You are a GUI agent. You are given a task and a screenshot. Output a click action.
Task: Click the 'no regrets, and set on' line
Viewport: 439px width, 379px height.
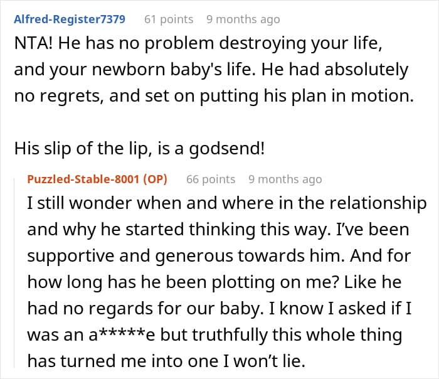[x=214, y=97]
